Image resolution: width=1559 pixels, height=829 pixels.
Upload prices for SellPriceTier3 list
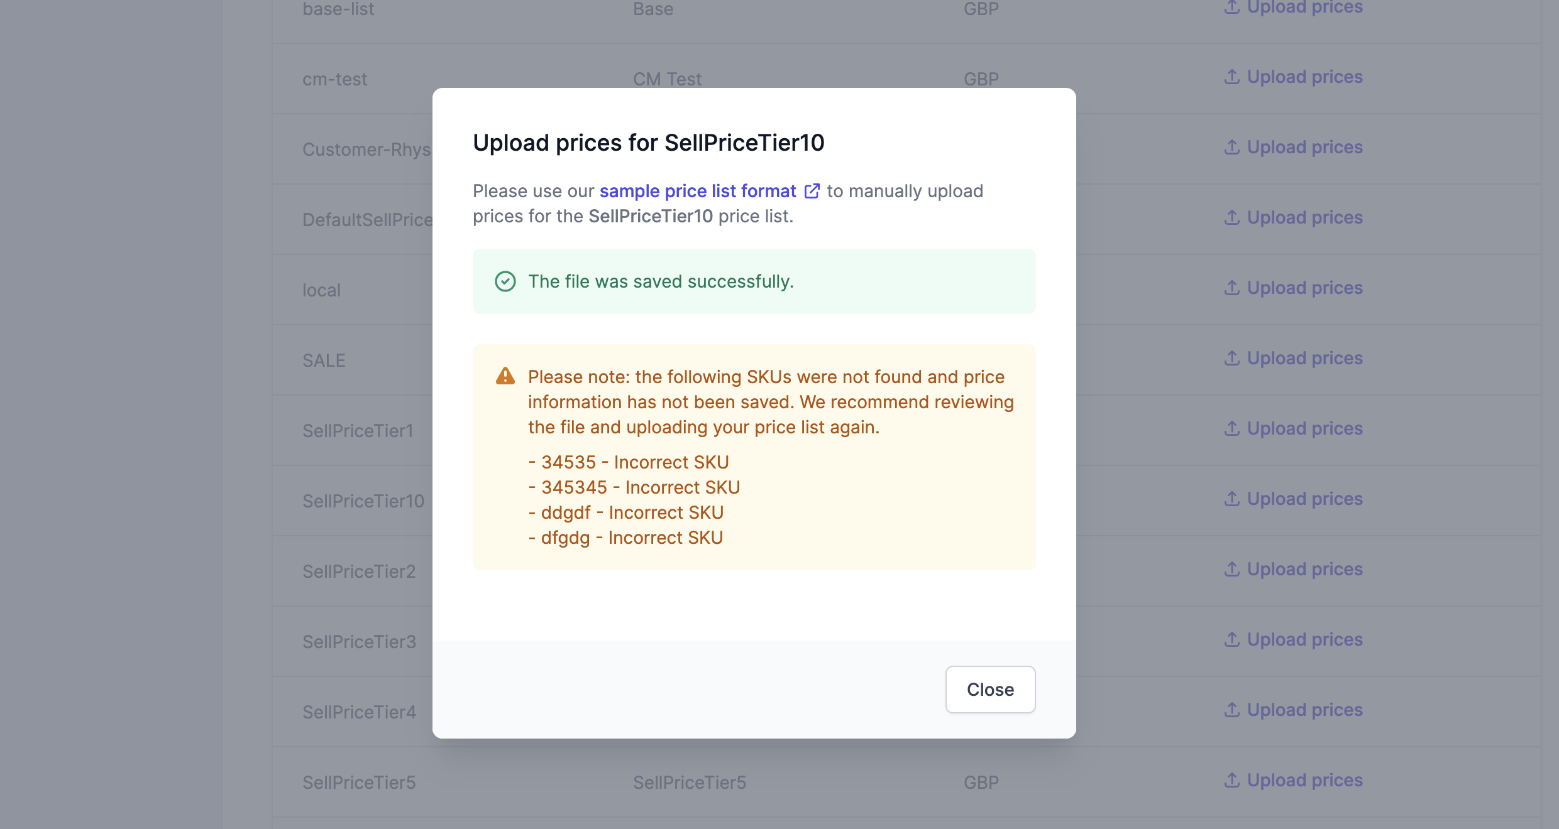coord(1294,639)
